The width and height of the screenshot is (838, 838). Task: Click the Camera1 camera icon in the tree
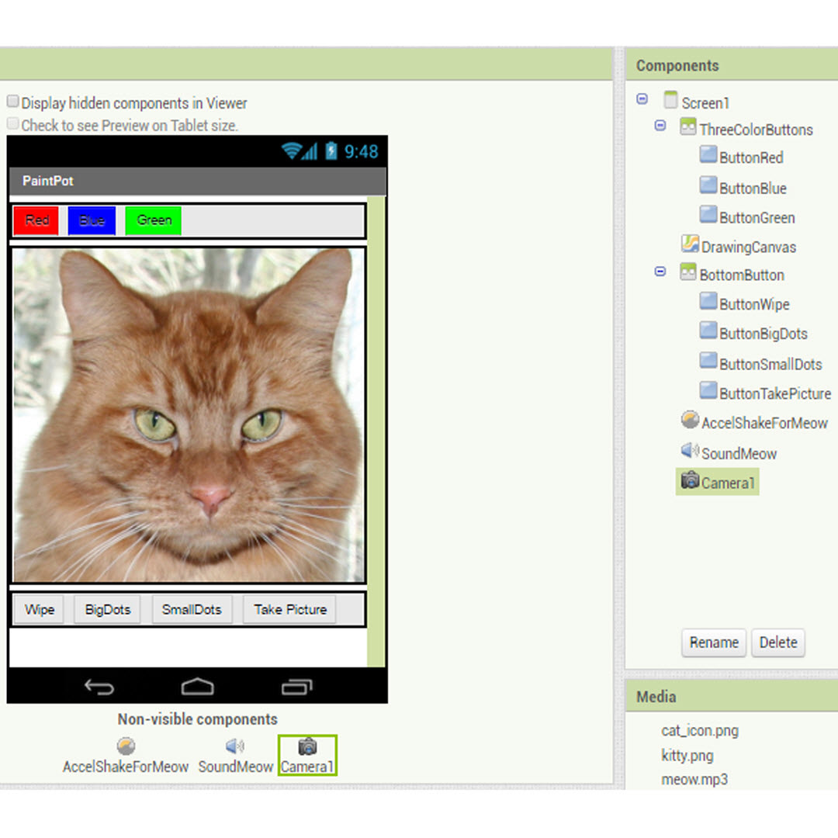[x=690, y=480]
